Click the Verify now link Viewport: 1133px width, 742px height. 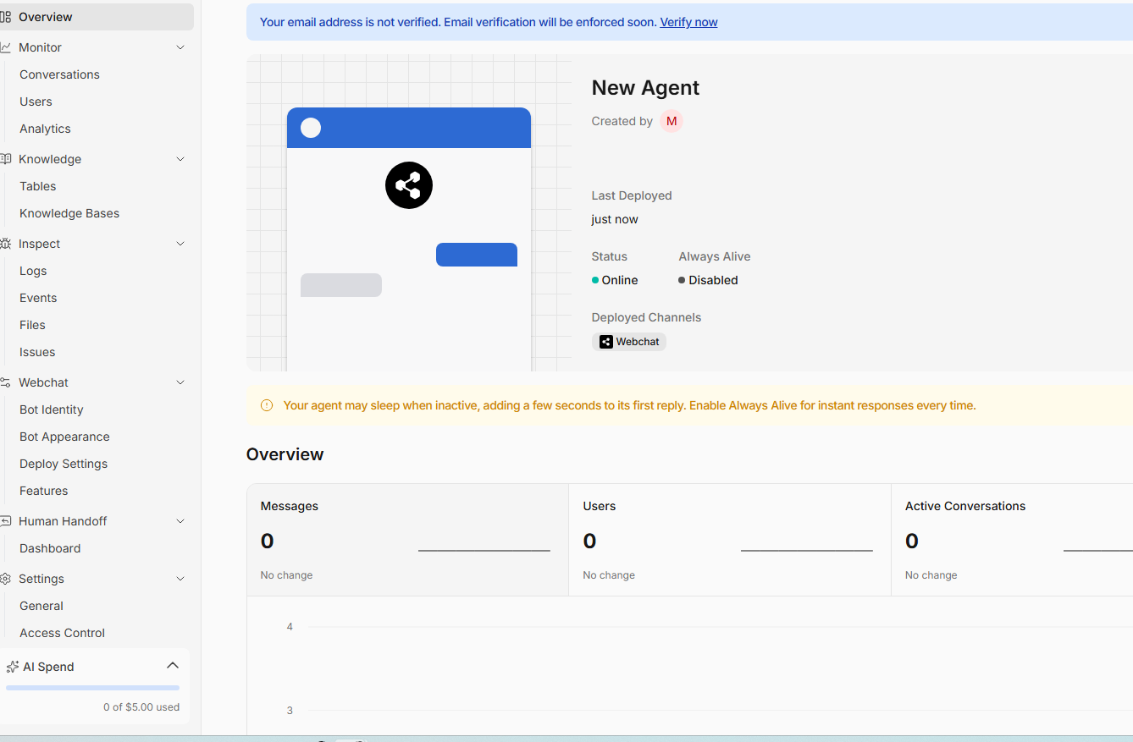coord(688,21)
